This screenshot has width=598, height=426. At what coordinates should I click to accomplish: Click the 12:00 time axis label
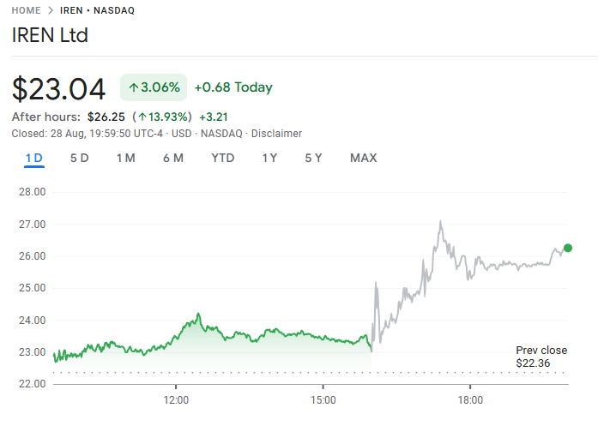click(x=176, y=400)
